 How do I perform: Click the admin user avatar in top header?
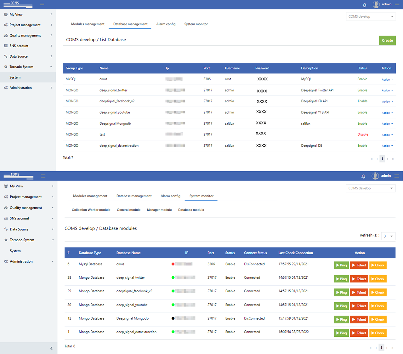[x=376, y=4]
